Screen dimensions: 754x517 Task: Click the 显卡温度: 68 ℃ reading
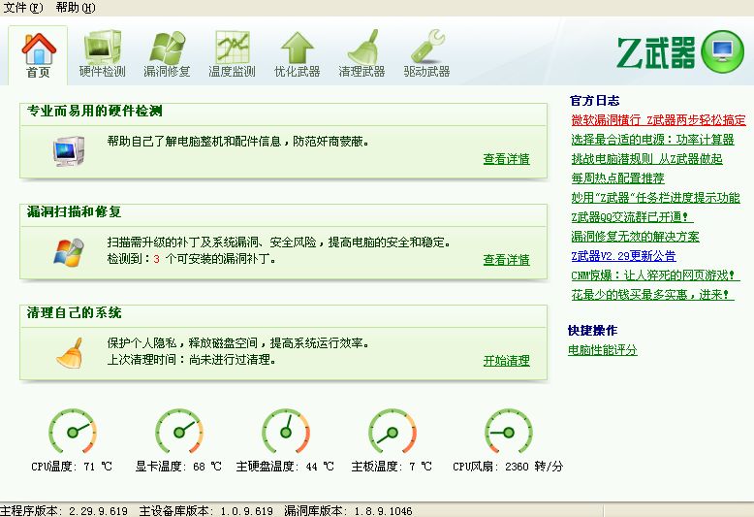tap(178, 467)
